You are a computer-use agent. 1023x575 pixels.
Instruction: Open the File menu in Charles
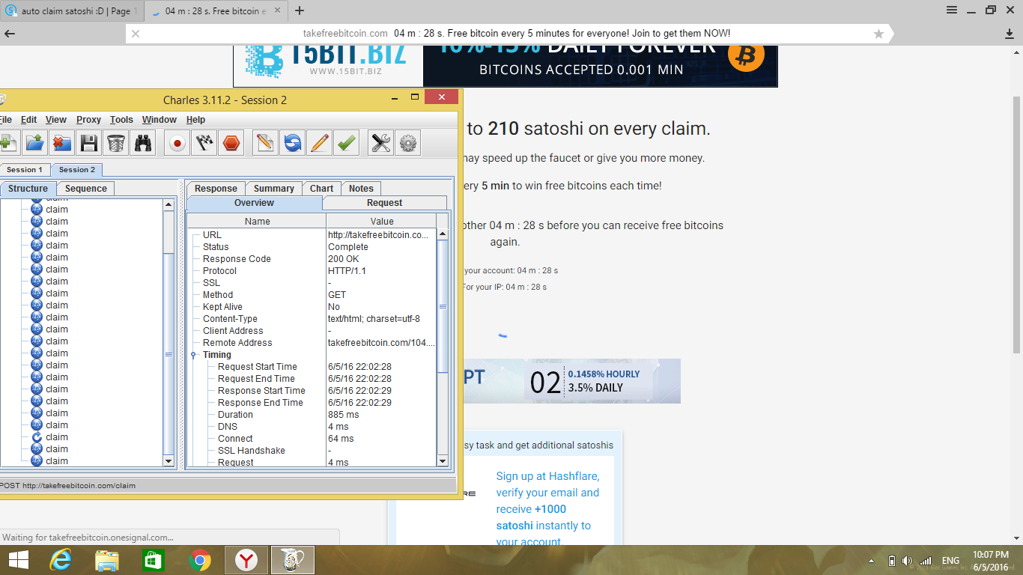(4, 120)
